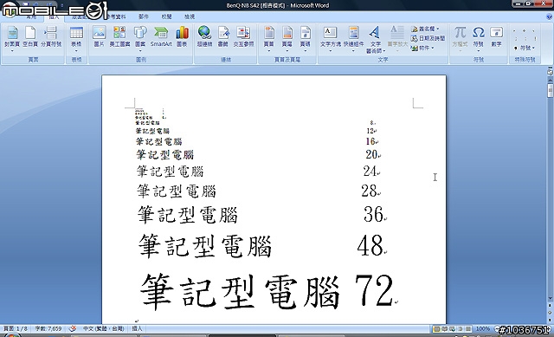Click the page count 頁面: 1/8 indicator
Viewport: 554px width, 337px height.
(x=16, y=328)
